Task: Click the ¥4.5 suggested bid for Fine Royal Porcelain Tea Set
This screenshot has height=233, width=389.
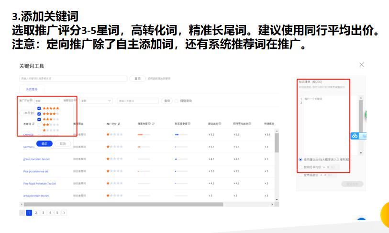Action: [x=211, y=183]
